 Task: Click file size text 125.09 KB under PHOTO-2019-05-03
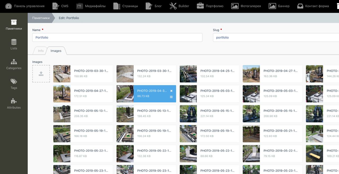coord(270,96)
